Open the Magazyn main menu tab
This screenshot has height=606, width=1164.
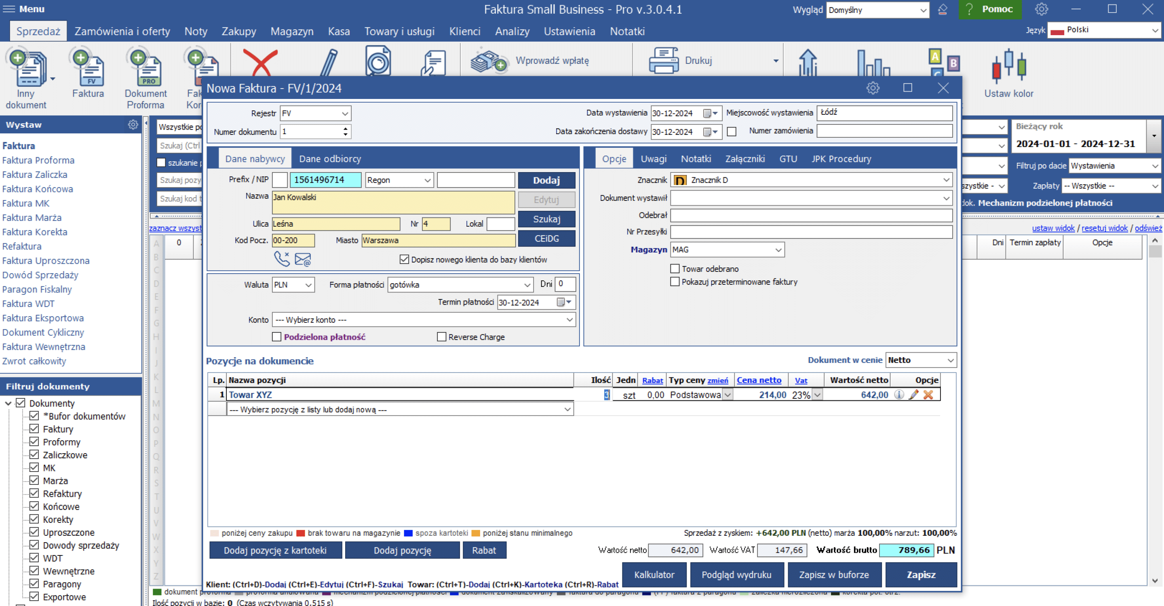tap(291, 32)
